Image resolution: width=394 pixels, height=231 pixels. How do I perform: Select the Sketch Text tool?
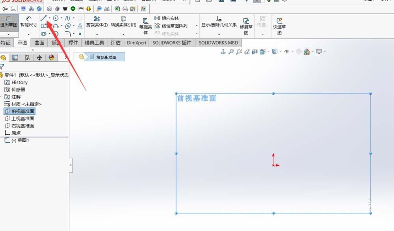80,26
